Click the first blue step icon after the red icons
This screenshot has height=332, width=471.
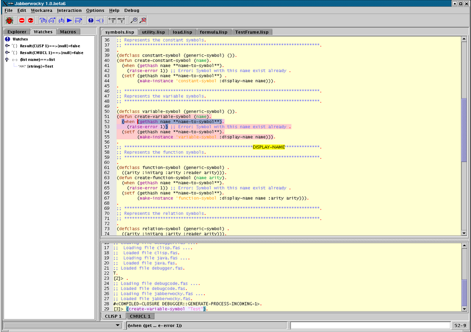point(43,20)
